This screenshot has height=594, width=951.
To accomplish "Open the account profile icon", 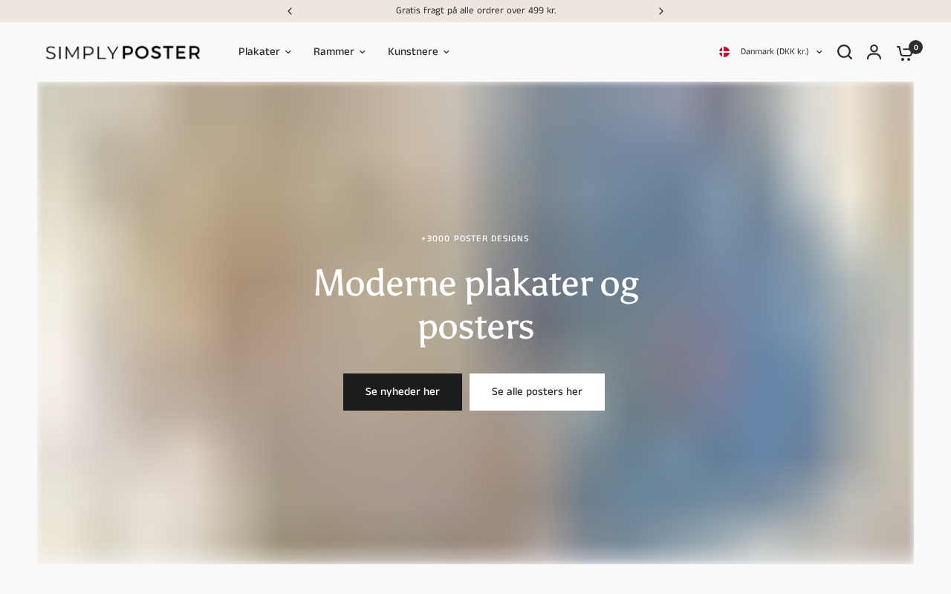I will point(874,52).
